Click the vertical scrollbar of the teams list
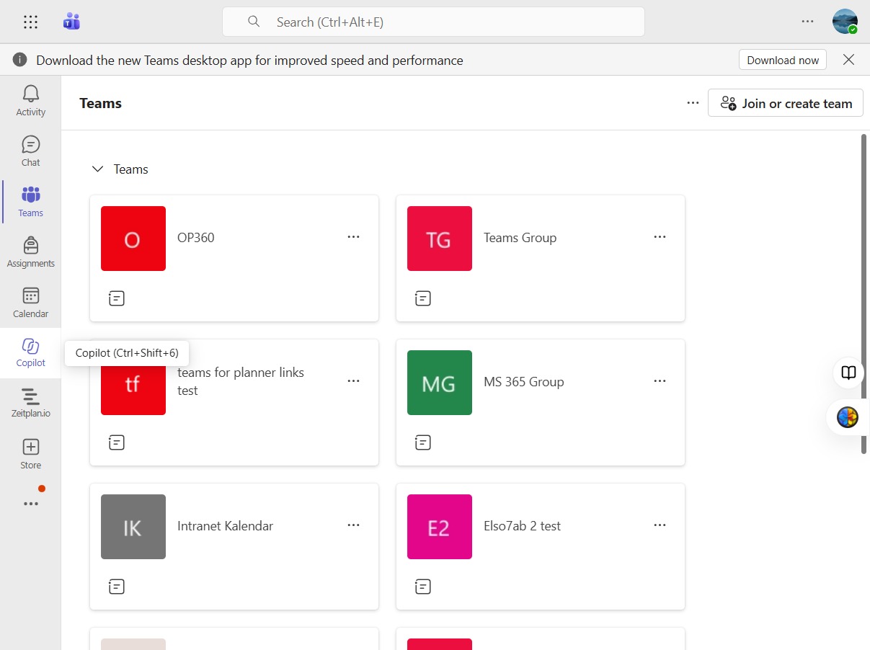 (x=864, y=294)
